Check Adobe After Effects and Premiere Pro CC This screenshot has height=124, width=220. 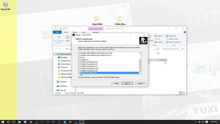(x=80, y=55)
